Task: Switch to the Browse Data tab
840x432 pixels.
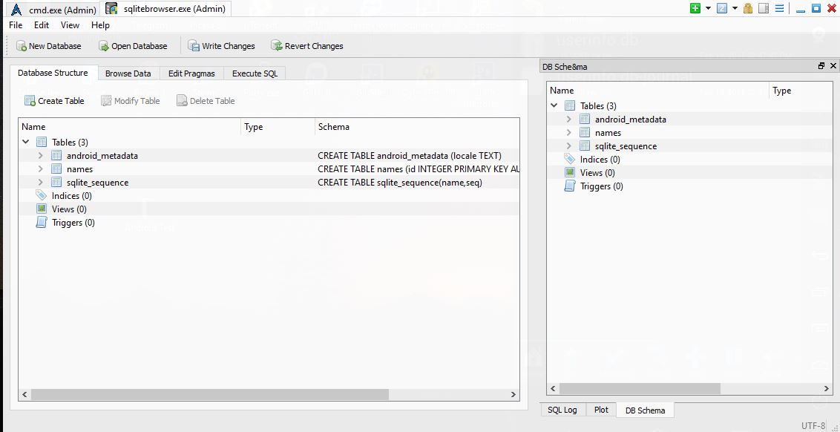Action: [128, 73]
